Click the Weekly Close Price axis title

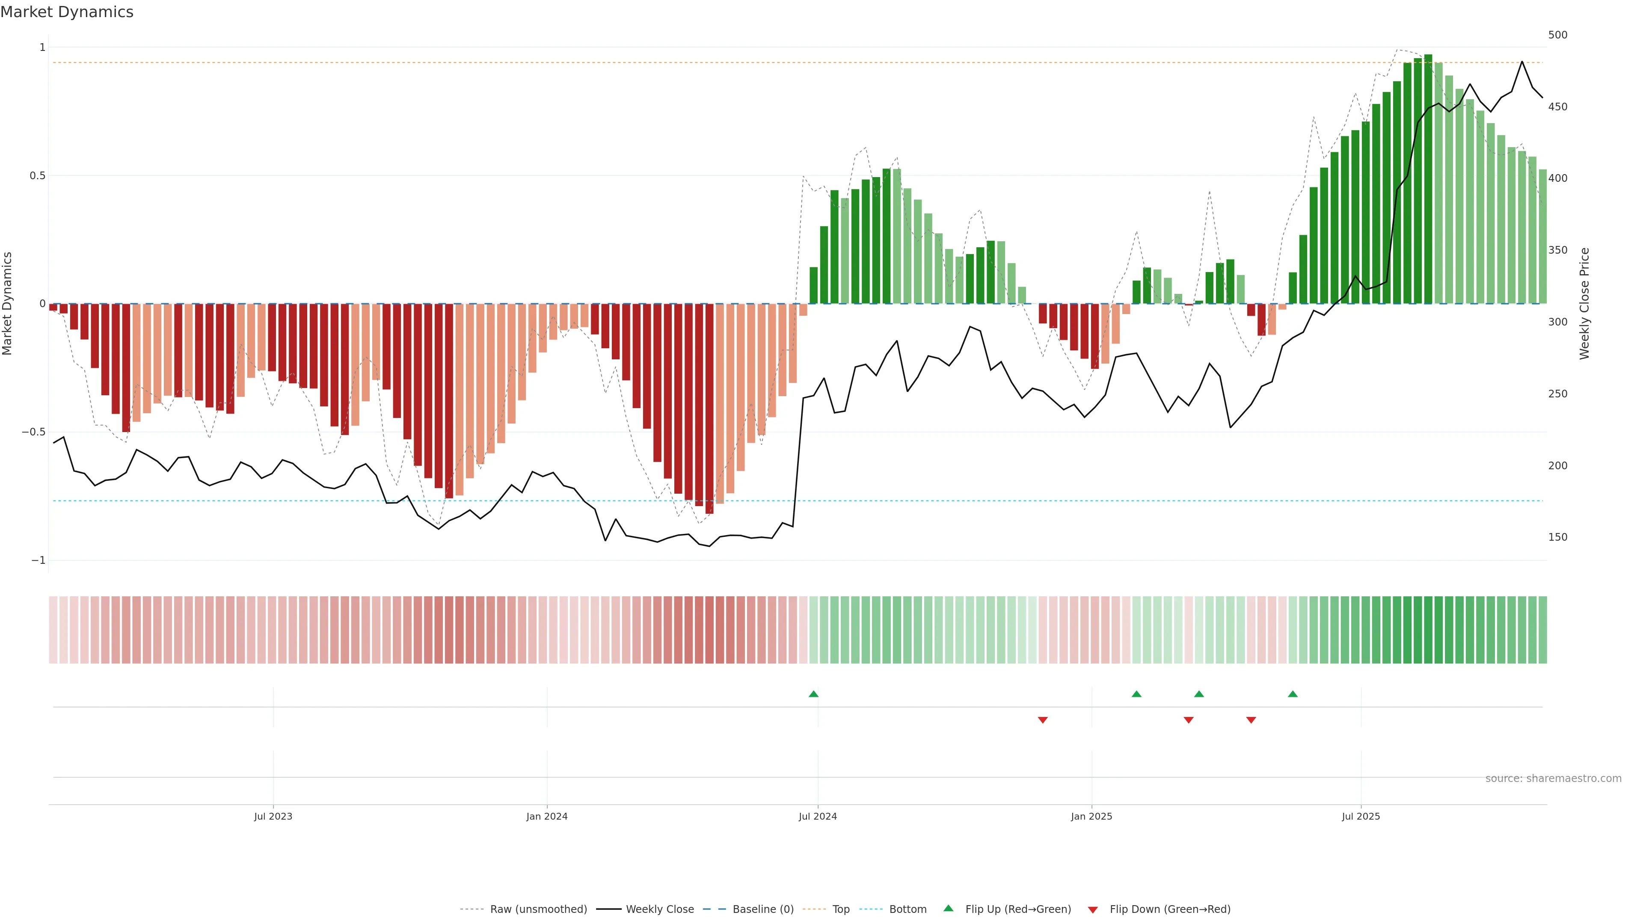pos(1584,304)
